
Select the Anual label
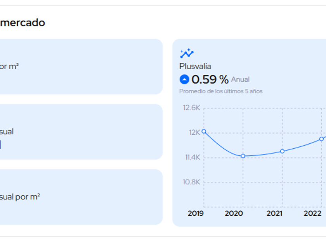pos(240,79)
